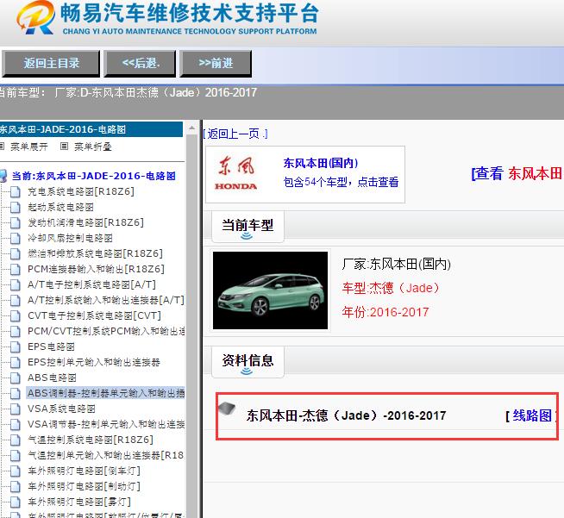Viewport: 564px width, 518px height.
Task: Click the 菜单折叠 list icon
Action: [64, 146]
